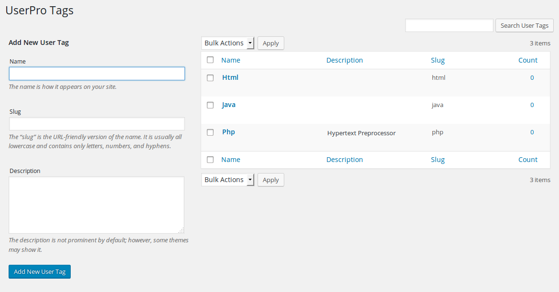
Task: Check the Java tag row checkbox
Action: pos(210,105)
